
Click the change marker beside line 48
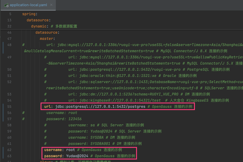click(3, 45)
